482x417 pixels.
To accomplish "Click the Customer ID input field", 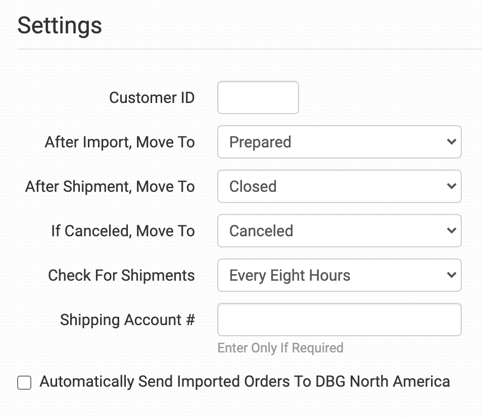I will coord(258,97).
